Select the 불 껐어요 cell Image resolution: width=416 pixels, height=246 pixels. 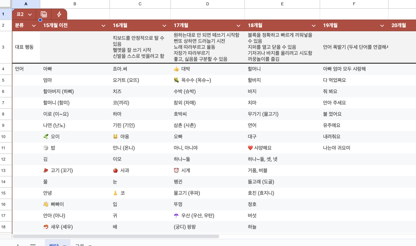[x=354, y=114]
